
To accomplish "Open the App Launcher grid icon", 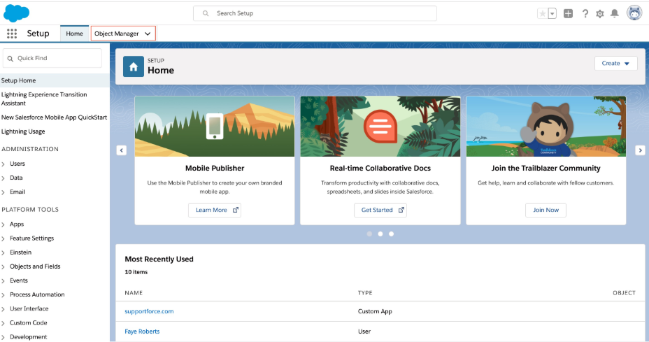I will (x=12, y=34).
